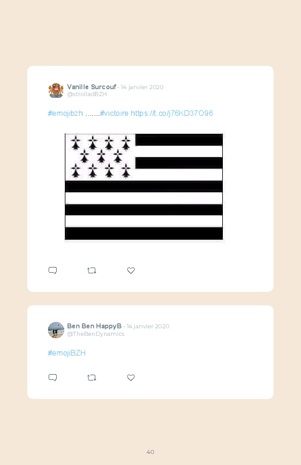301x465 pixels.
Task: Like Ben Ben HappyB's tweet with the heart
Action: click(131, 378)
